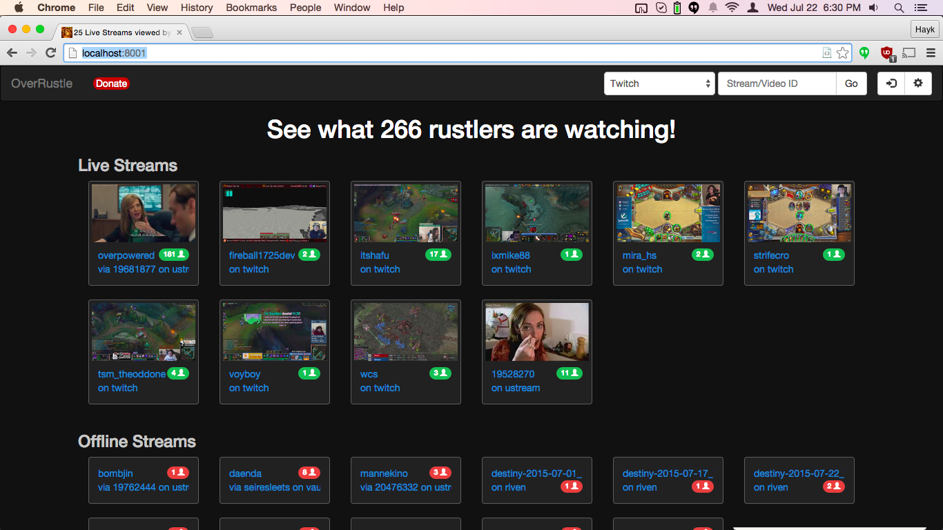Screen dimensions: 943x530
Task: Close the 25 Live Streams tab
Action: (179, 32)
